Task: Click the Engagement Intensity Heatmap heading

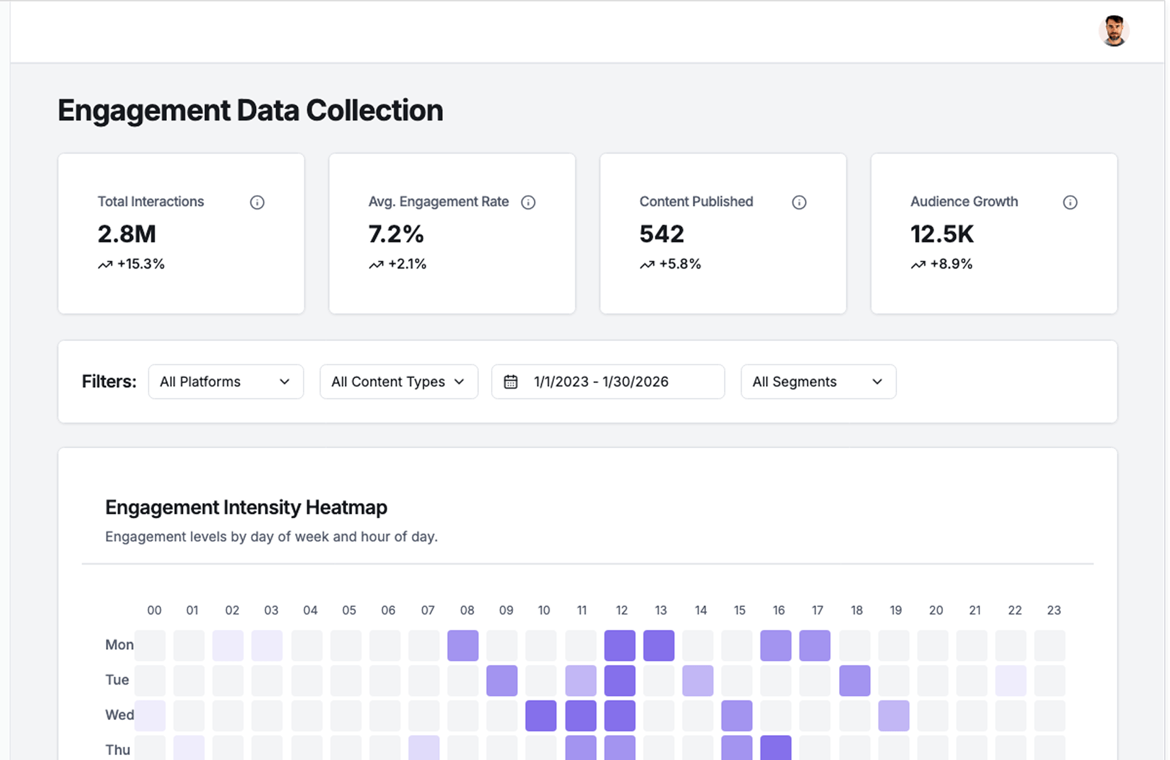Action: pyautogui.click(x=246, y=507)
